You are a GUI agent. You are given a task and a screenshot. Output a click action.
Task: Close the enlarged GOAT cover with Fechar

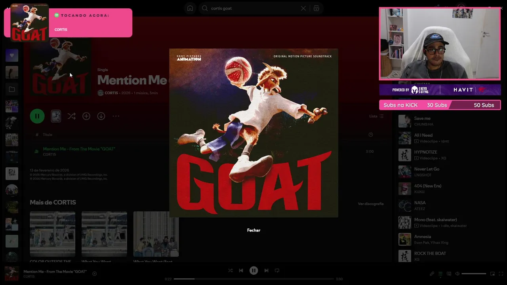(253, 230)
